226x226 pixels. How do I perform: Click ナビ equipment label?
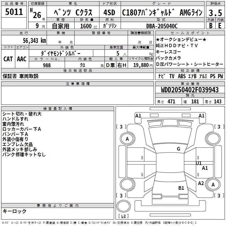162,76
